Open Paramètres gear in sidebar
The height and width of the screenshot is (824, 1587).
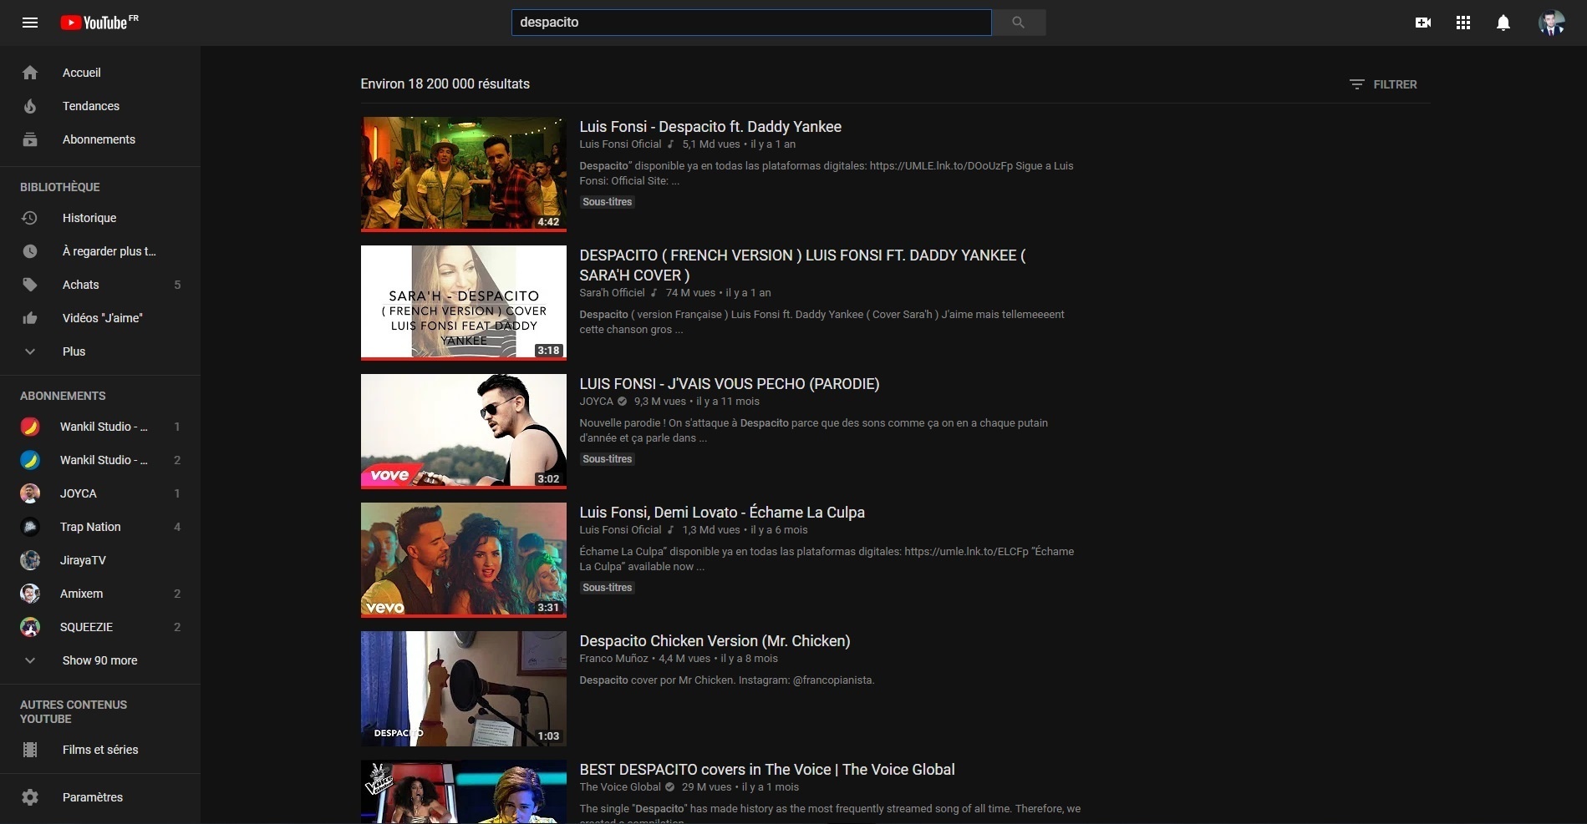pyautogui.click(x=92, y=797)
